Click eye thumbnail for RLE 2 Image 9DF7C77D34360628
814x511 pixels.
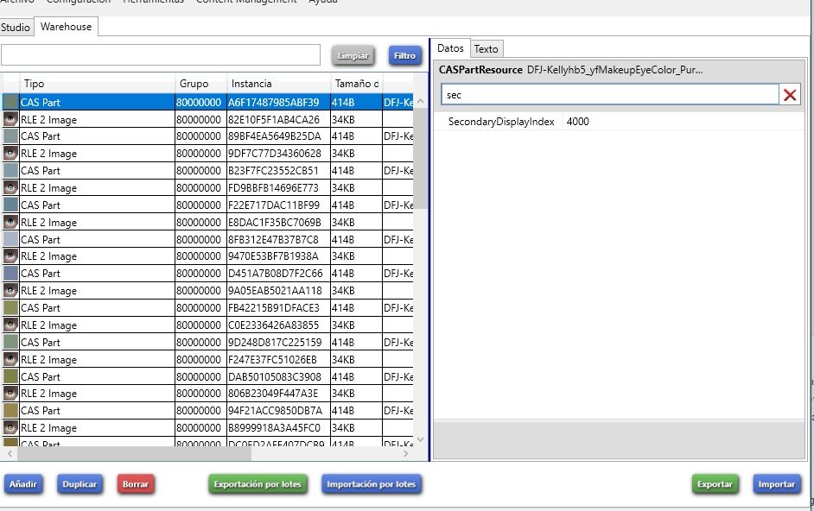point(10,154)
